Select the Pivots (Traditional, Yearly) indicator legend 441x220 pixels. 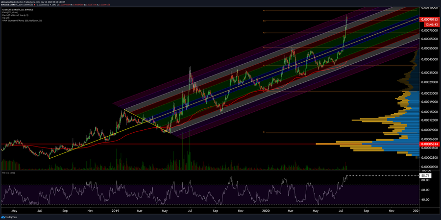click(14, 14)
